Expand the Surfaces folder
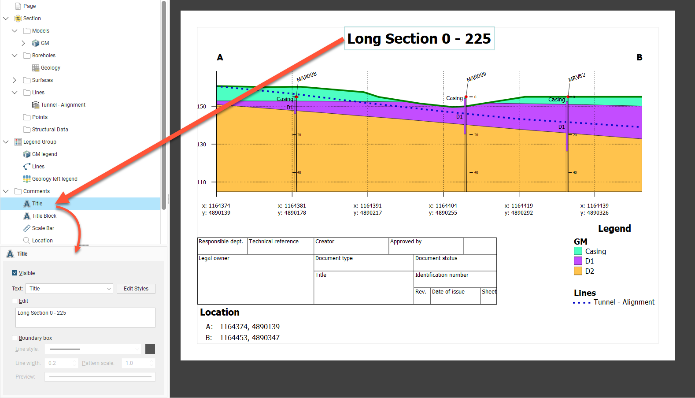 pyautogui.click(x=15, y=80)
